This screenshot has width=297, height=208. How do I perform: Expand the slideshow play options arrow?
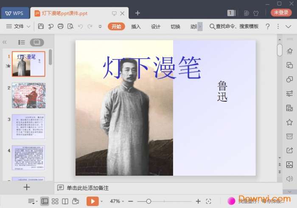[103, 201]
